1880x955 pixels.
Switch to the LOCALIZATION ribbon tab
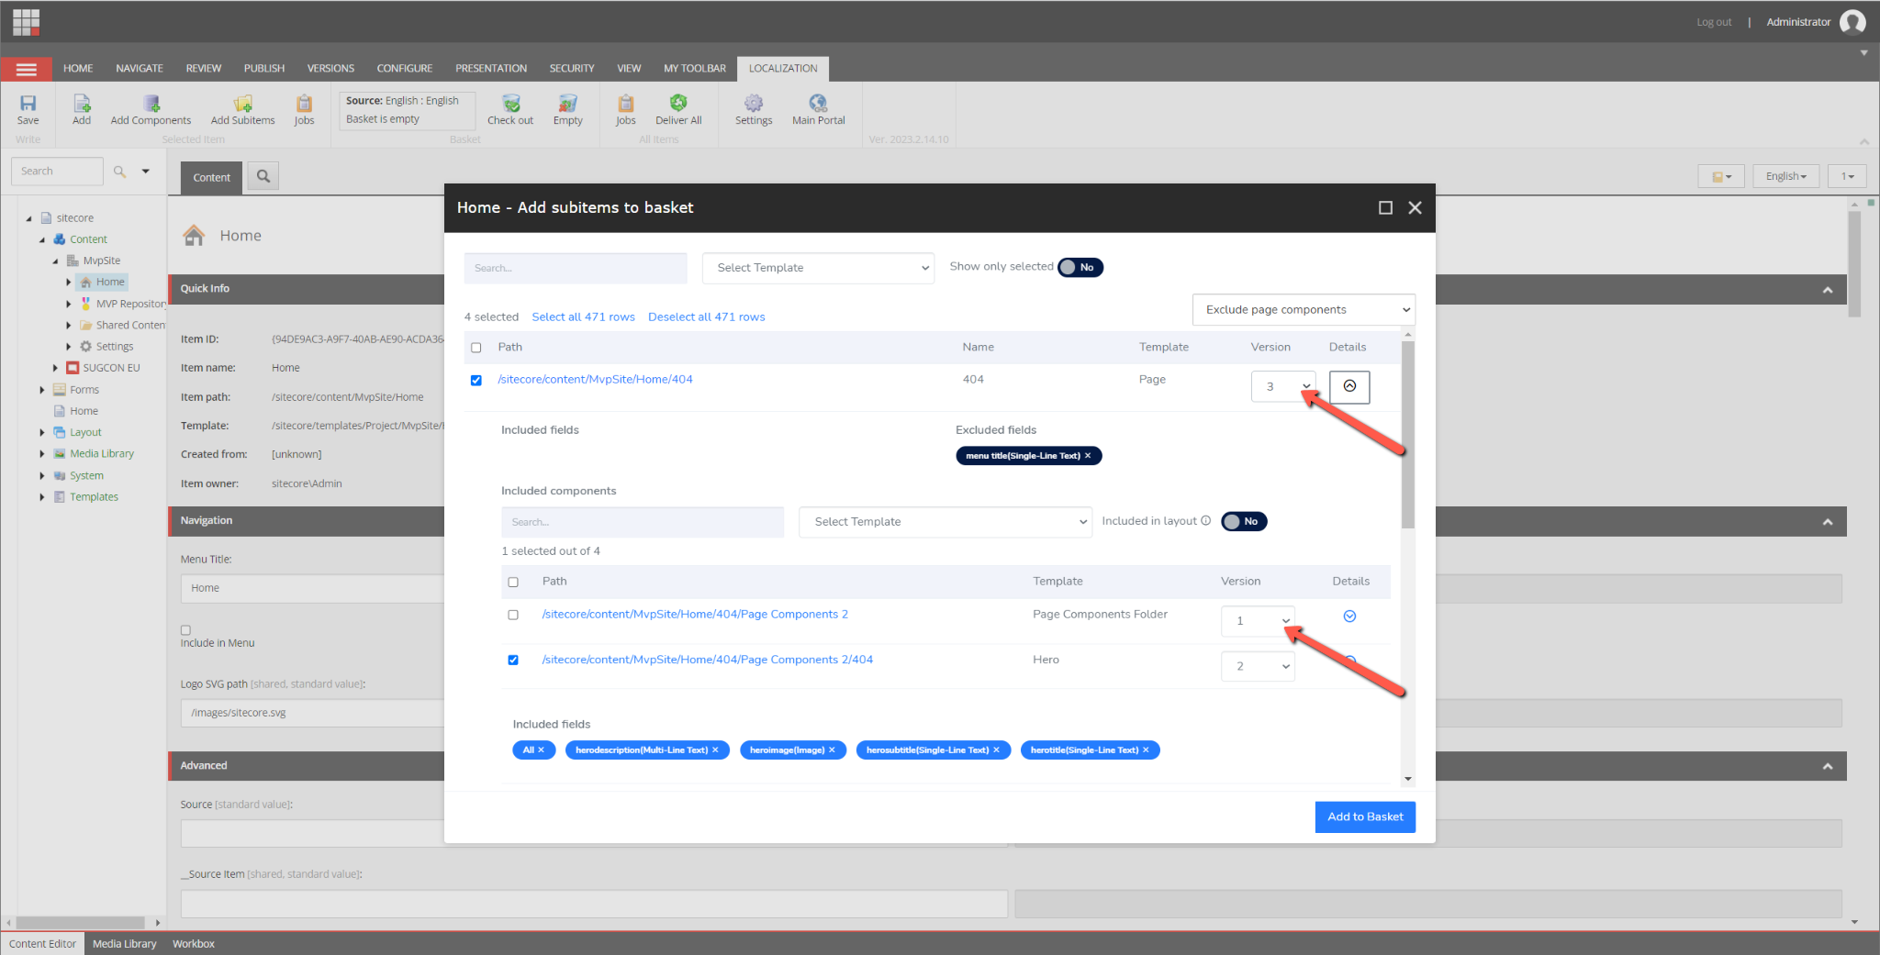[783, 69]
